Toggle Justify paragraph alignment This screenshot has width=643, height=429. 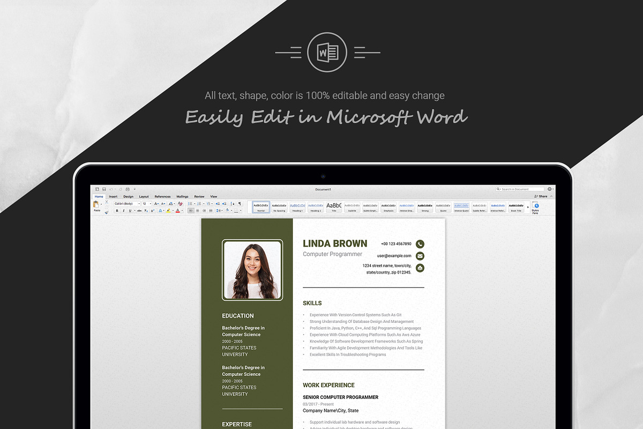(211, 211)
